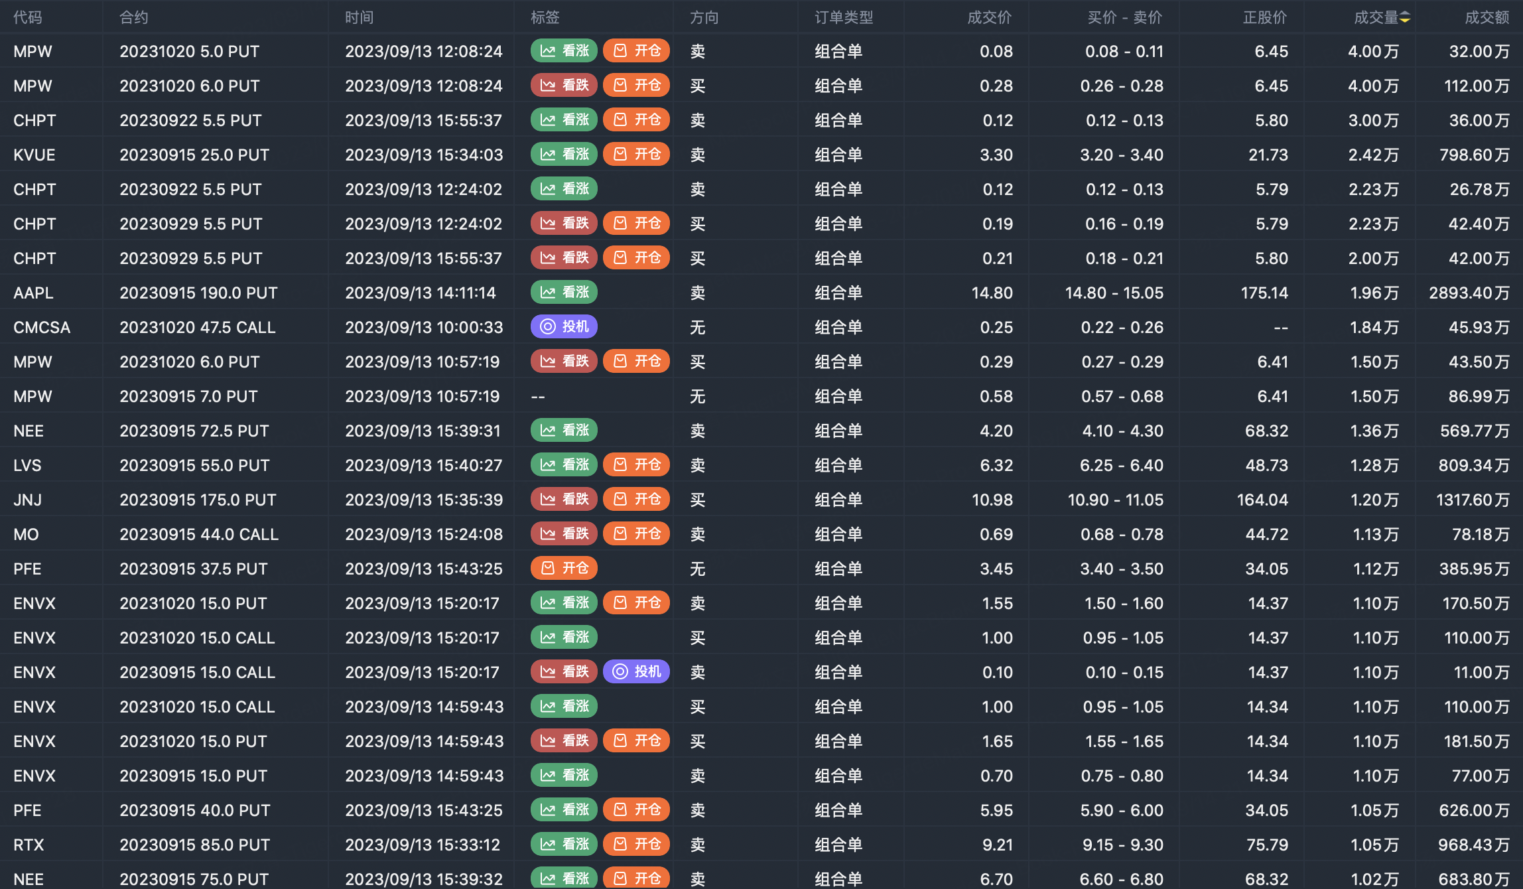This screenshot has height=889, width=1523.
Task: Click 开仓 tag on LVS row
Action: (636, 465)
